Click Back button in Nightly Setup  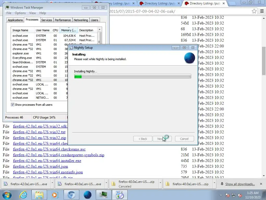[143, 139]
